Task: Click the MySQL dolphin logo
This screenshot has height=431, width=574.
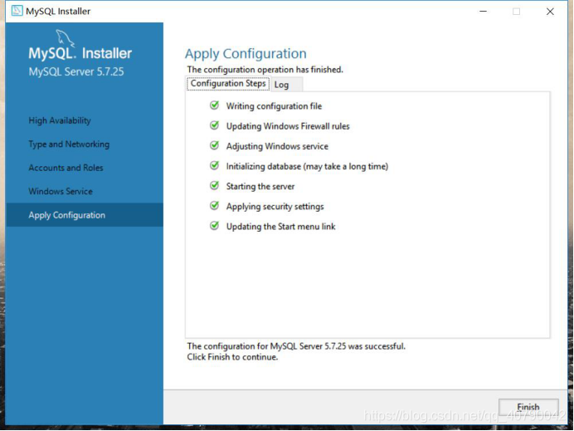Action: click(65, 38)
